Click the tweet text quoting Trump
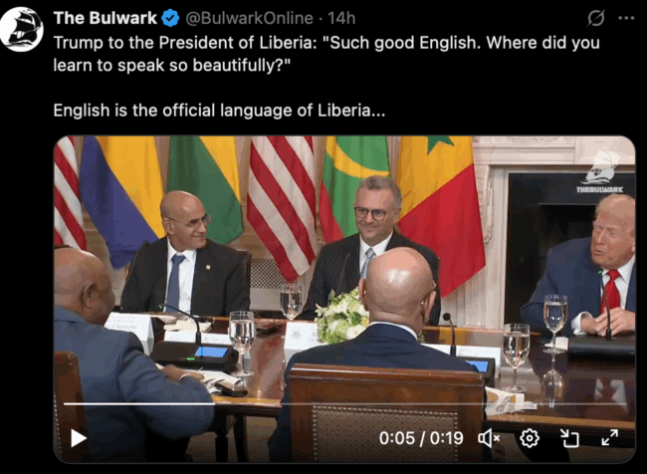Viewport: 647px width, 474px height. [x=325, y=54]
